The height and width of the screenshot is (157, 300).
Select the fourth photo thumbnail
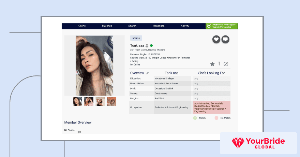[111, 101]
